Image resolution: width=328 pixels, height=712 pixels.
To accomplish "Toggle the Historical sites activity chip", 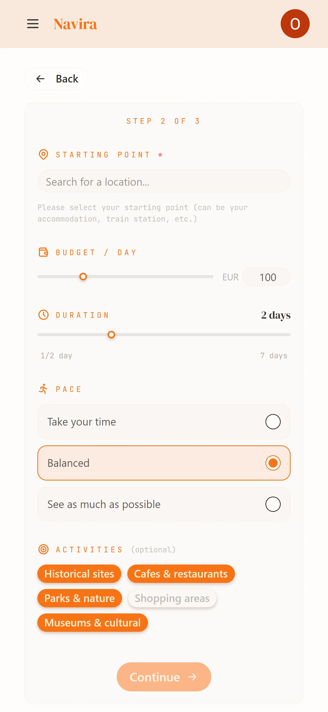I will (x=79, y=574).
